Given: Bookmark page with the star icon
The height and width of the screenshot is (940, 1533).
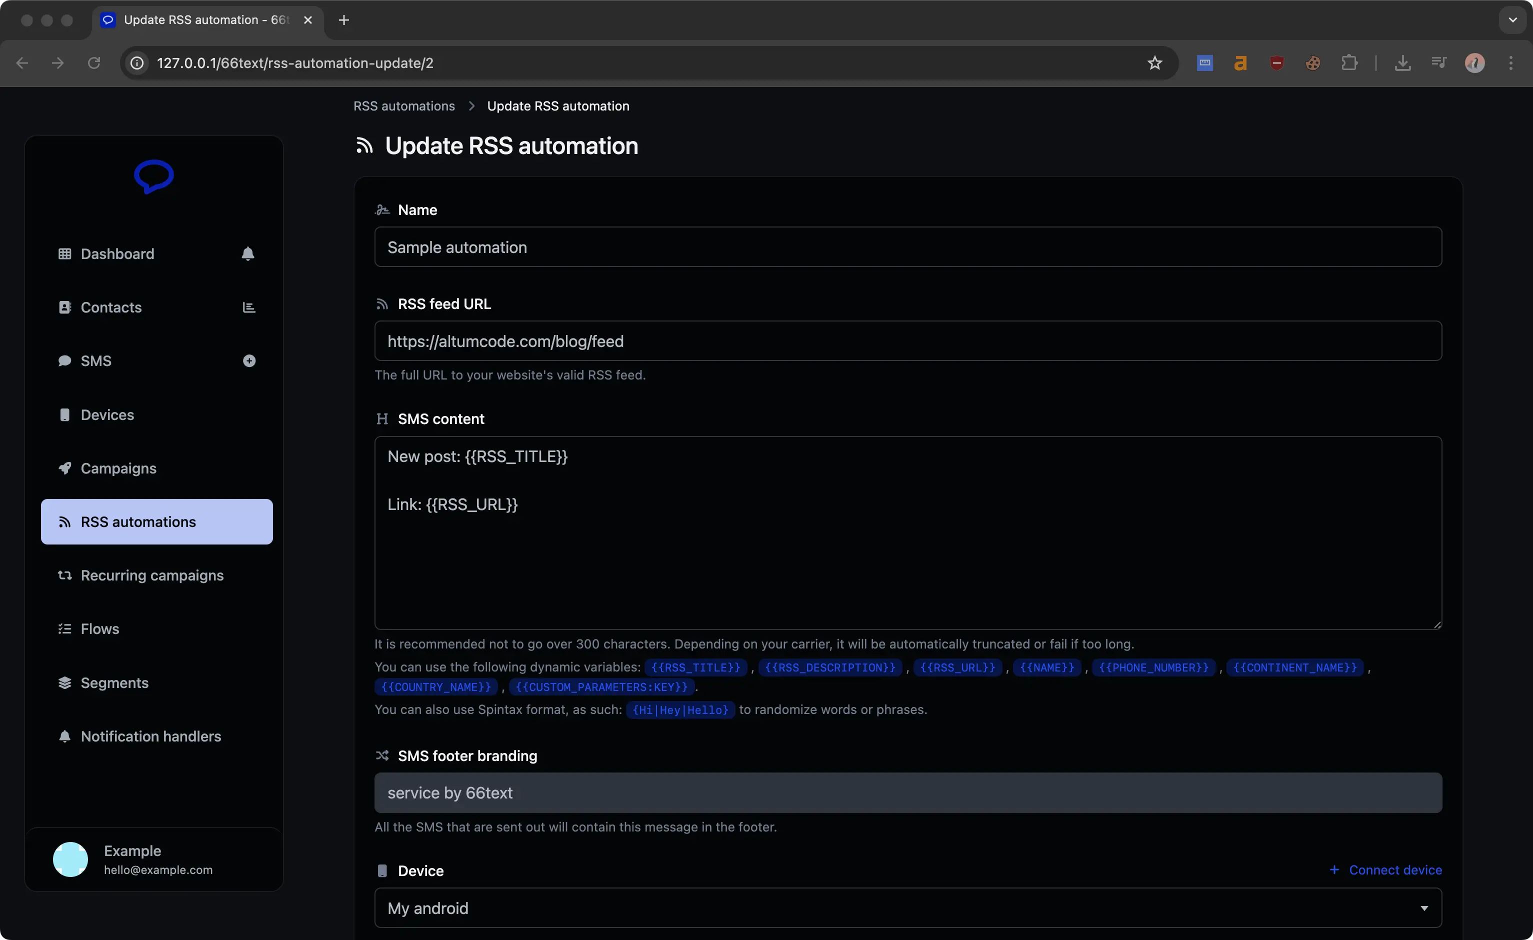Looking at the screenshot, I should [x=1154, y=63].
